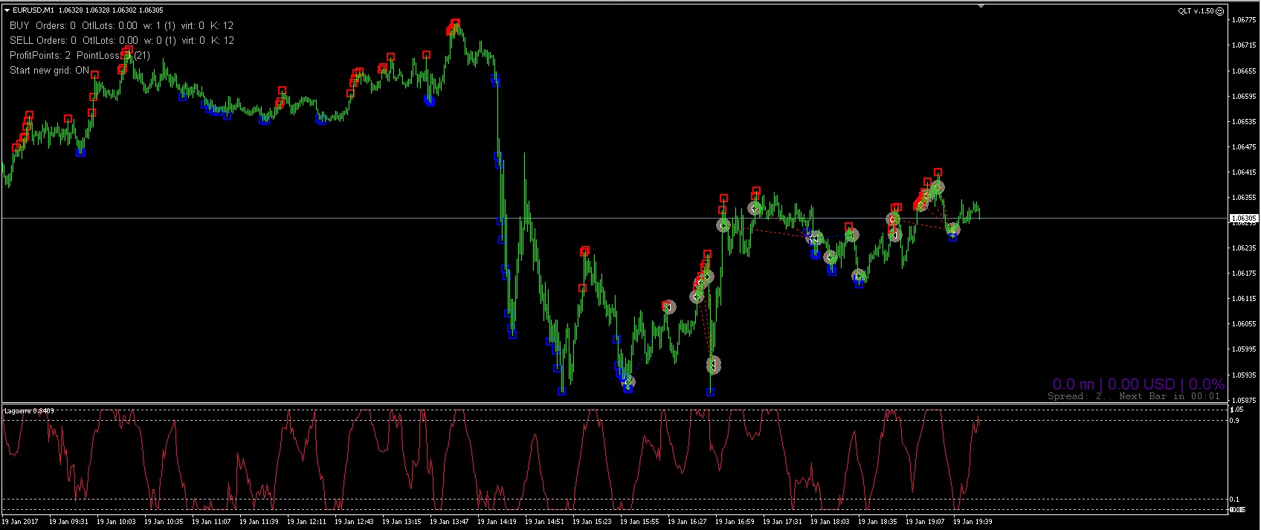Image resolution: width=1261 pixels, height=530 pixels.
Task: Click current bid price label 1.06305
Action: [1245, 219]
